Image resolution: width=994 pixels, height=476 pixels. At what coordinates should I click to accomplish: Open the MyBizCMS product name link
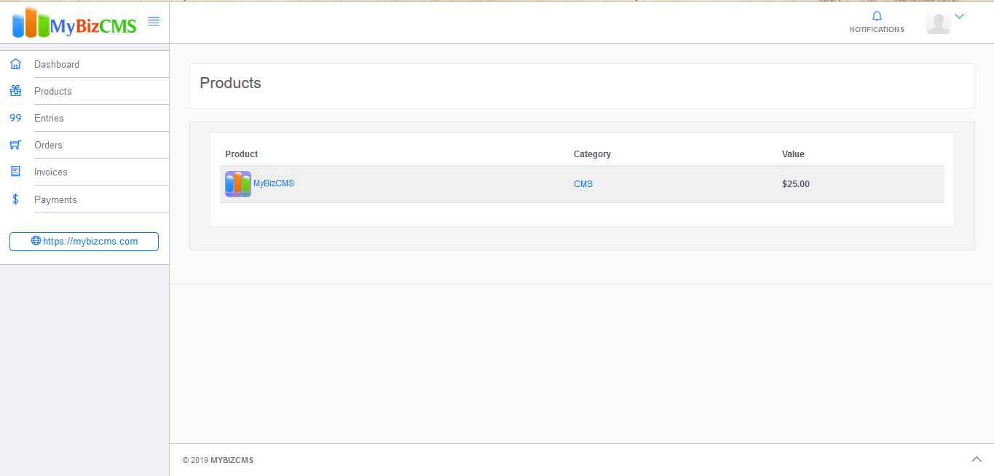274,183
